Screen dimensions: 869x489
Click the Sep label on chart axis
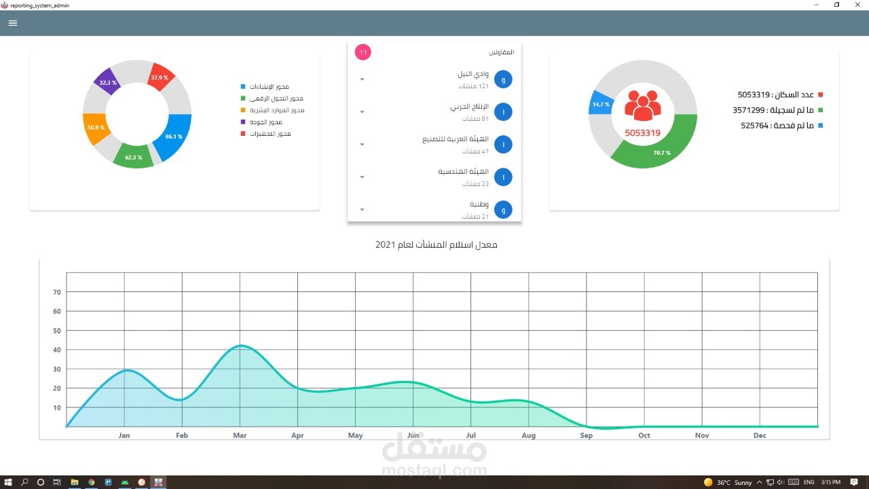(587, 435)
